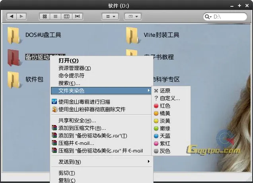Pick the 紫红 magenta color dot

pyautogui.click(x=156, y=143)
